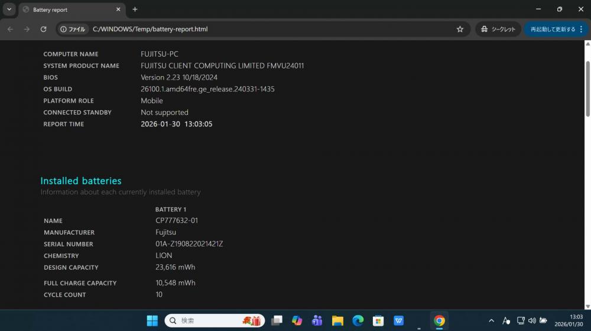Close the Battery report tab
This screenshot has width=591, height=331.
pyautogui.click(x=118, y=9)
